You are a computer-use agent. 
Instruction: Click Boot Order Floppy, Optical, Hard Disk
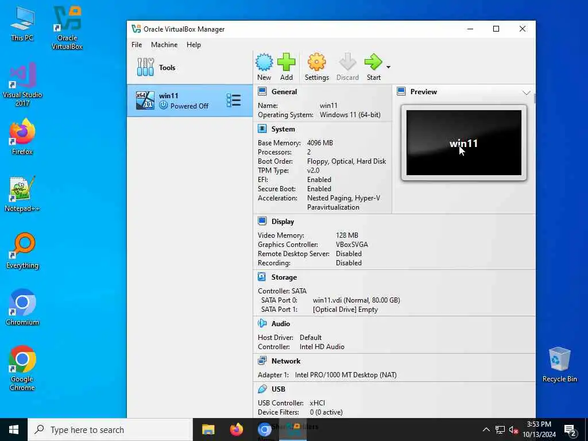point(346,161)
